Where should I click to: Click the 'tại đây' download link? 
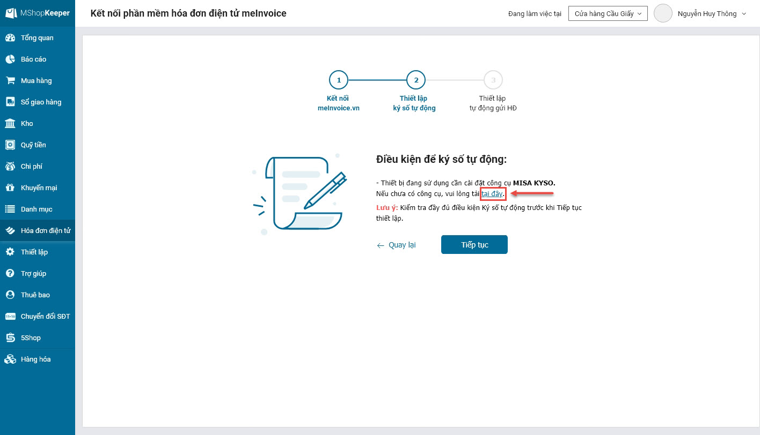tap(492, 193)
